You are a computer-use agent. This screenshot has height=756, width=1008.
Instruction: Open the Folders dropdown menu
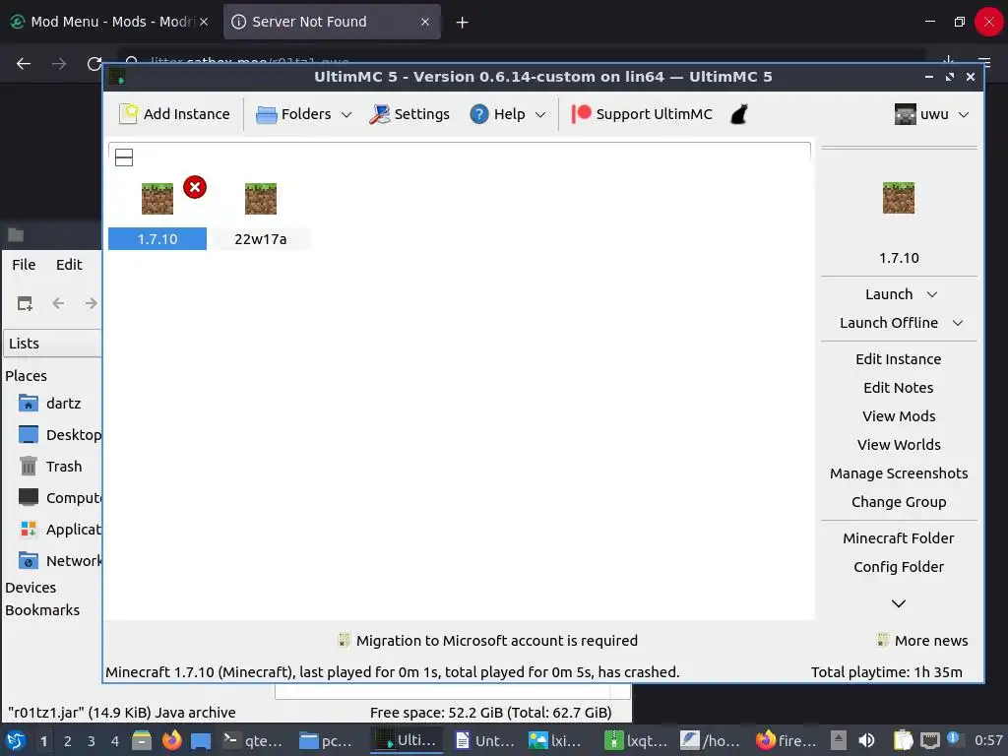tap(304, 114)
